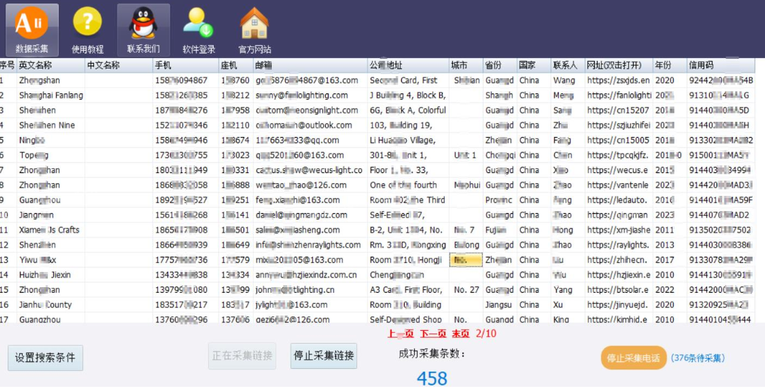Click the 中文名称 column header
This screenshot has width=765, height=391.
coord(119,66)
